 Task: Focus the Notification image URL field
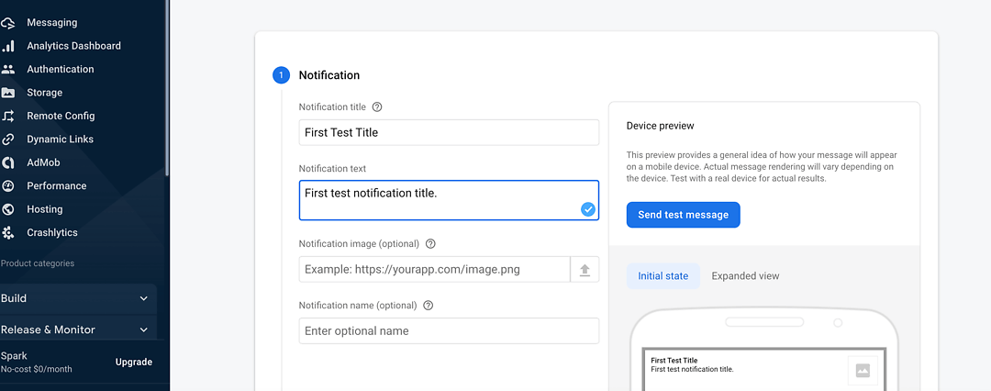coord(434,270)
